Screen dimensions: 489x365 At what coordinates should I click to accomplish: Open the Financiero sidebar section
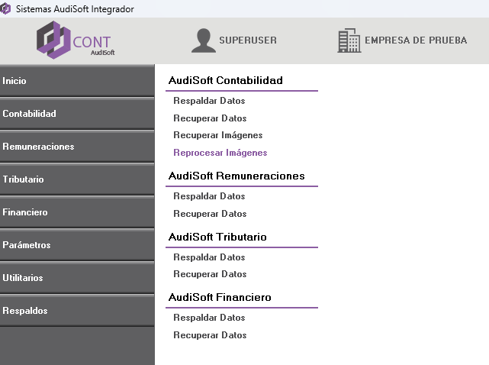(x=76, y=212)
